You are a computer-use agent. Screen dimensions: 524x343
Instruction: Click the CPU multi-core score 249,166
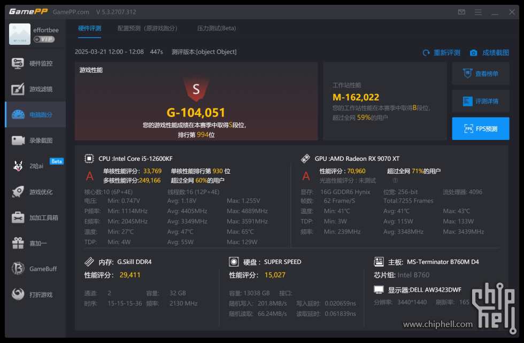point(150,181)
